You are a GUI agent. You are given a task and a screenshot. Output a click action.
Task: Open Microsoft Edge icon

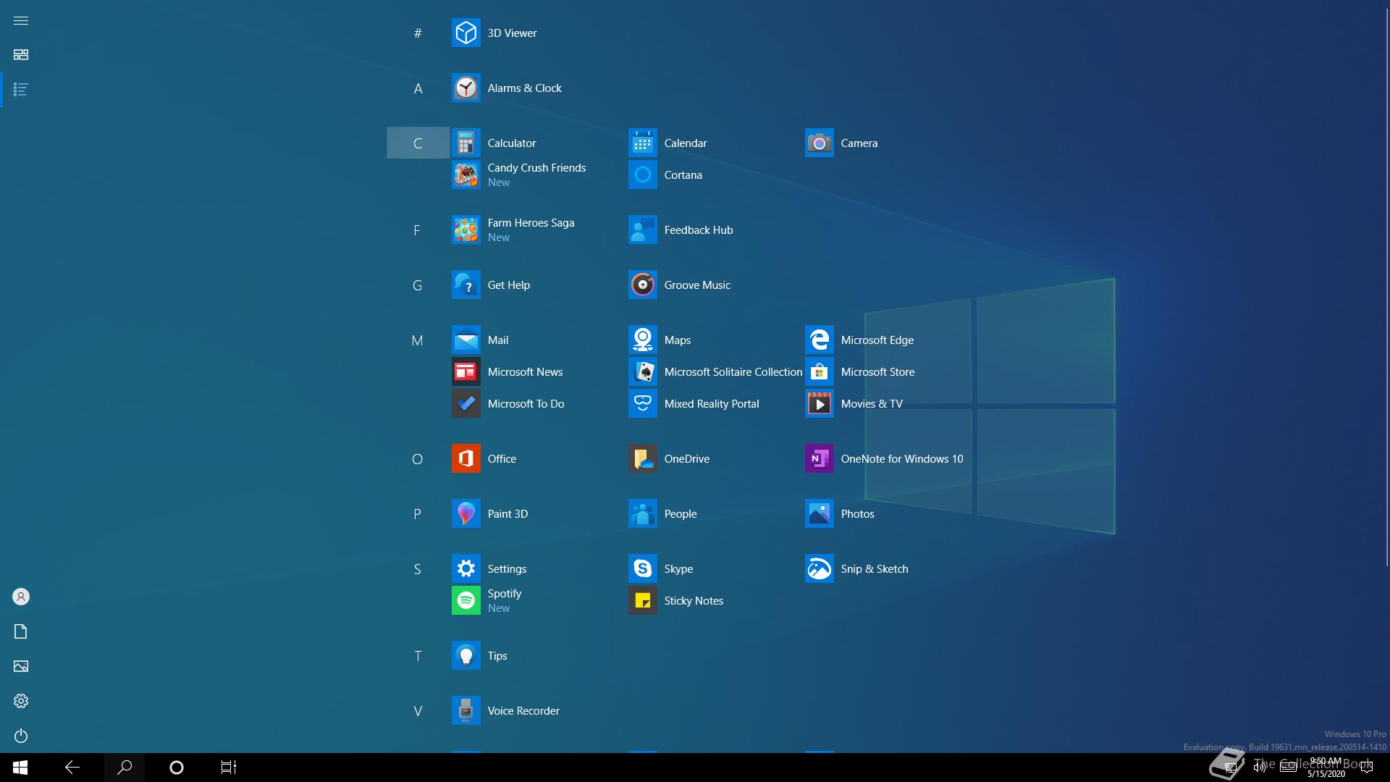pyautogui.click(x=819, y=340)
